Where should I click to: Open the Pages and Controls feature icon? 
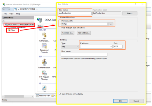[44, 46]
